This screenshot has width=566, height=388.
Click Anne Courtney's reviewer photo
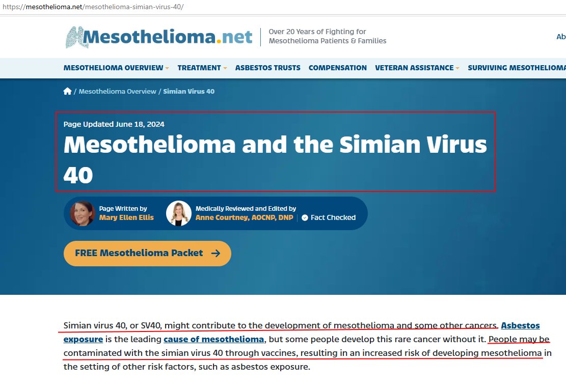point(179,213)
